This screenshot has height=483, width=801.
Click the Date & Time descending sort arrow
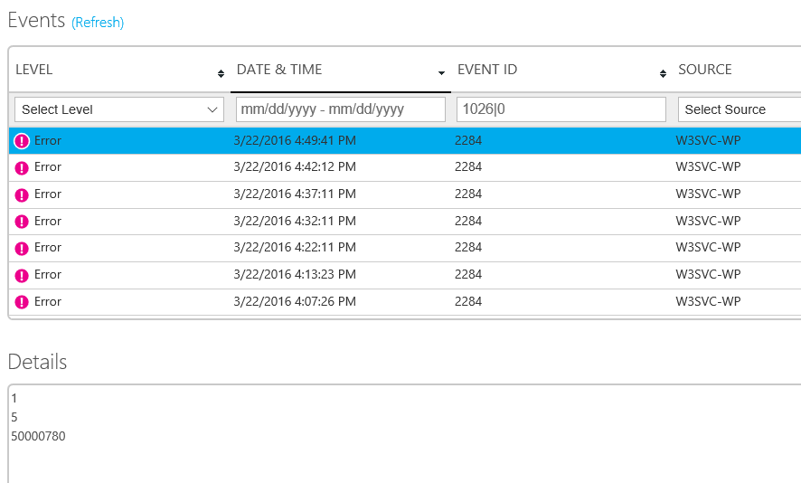pos(441,72)
